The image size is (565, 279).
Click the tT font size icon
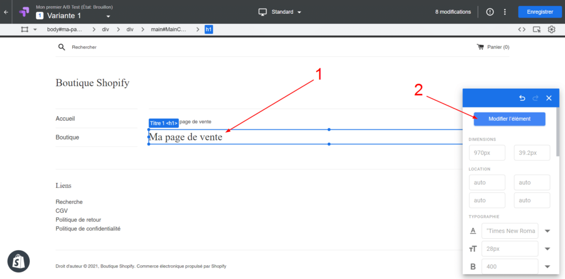tap(473, 249)
